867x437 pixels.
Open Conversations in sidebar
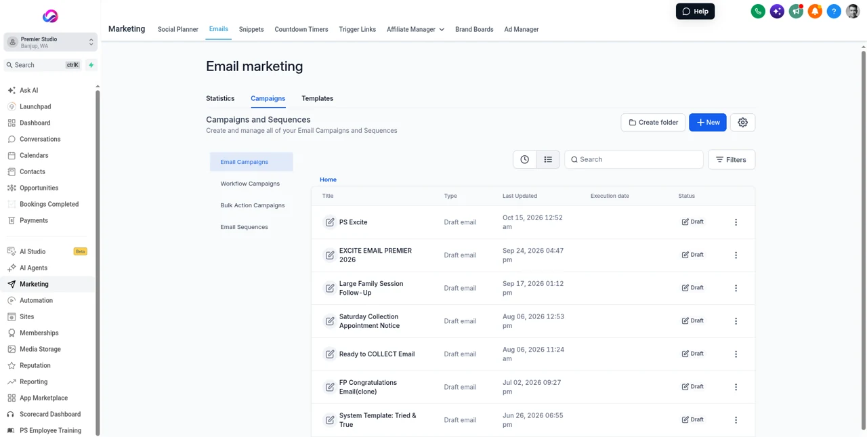pos(40,140)
